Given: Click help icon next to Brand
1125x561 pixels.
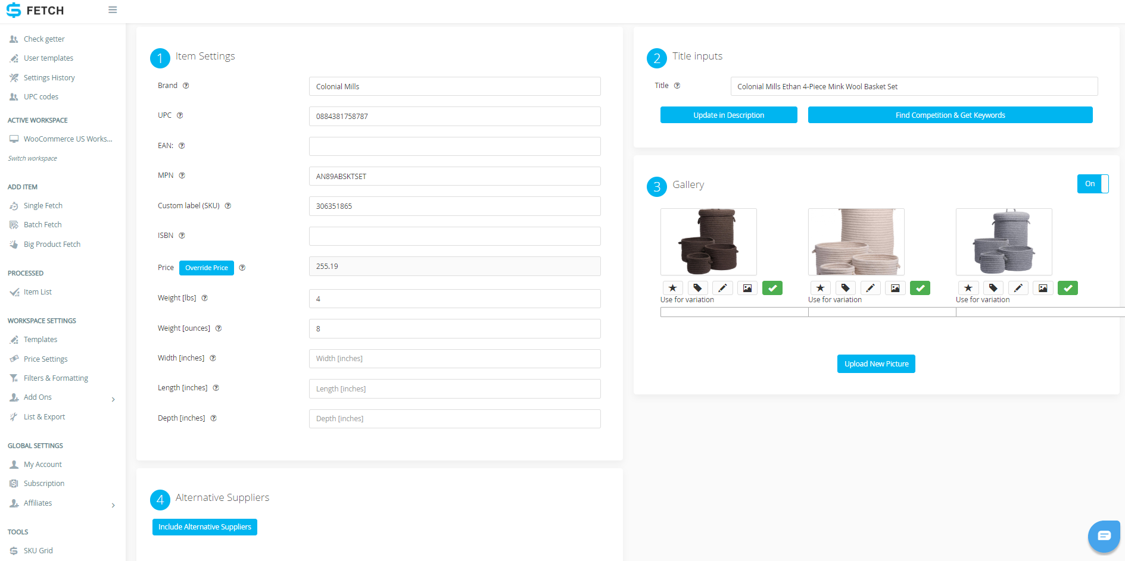Looking at the screenshot, I should (186, 86).
